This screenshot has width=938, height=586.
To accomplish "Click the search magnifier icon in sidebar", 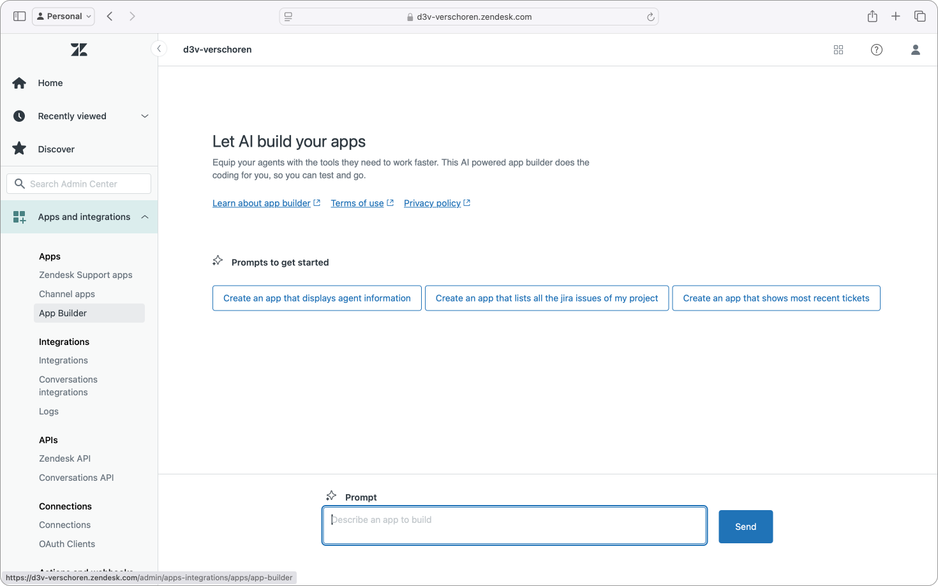I will (x=20, y=184).
